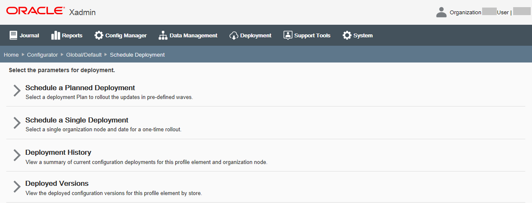This screenshot has height=203, width=532.
Task: Click the user profile silhouette icon
Action: click(441, 12)
